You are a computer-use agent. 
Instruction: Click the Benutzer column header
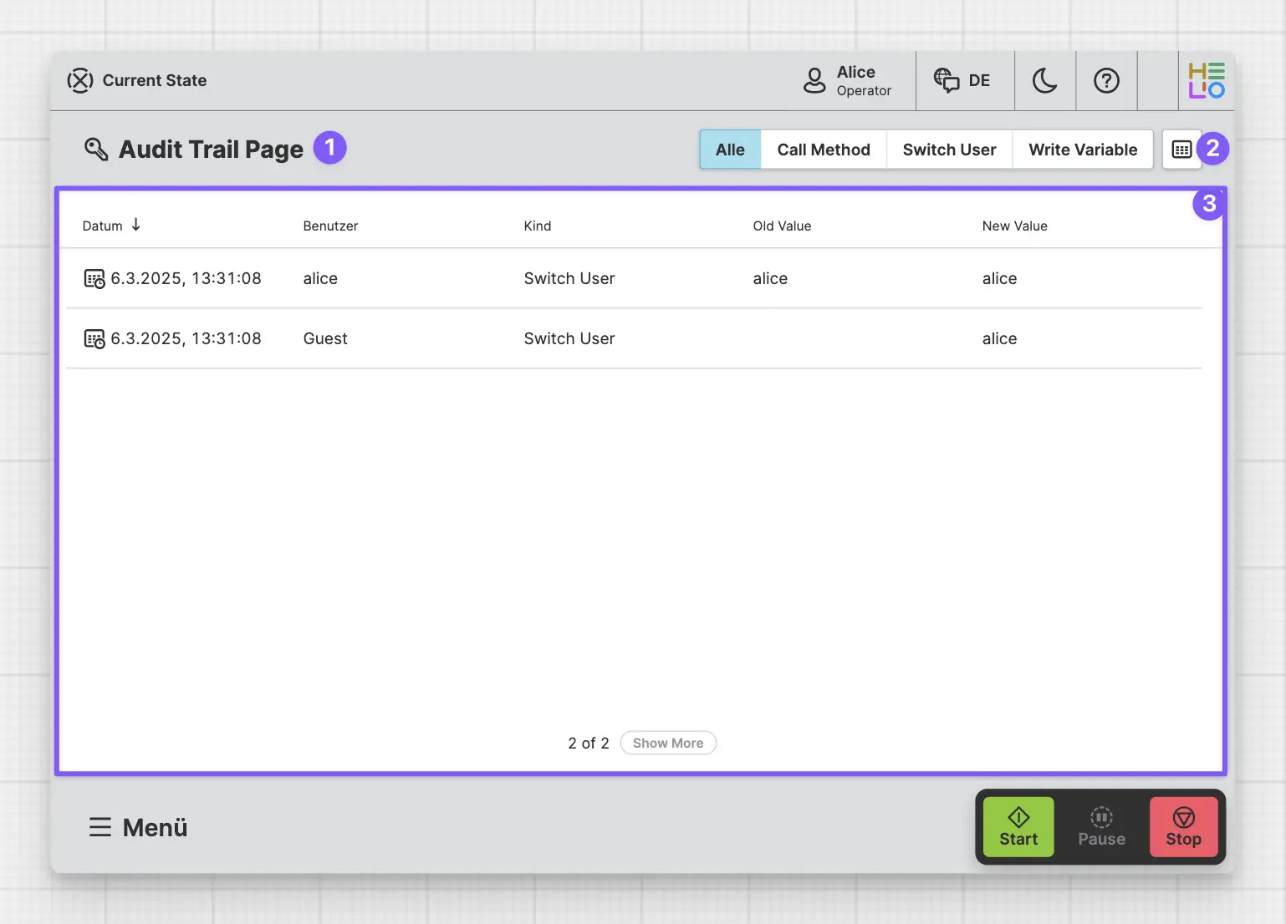click(x=330, y=226)
